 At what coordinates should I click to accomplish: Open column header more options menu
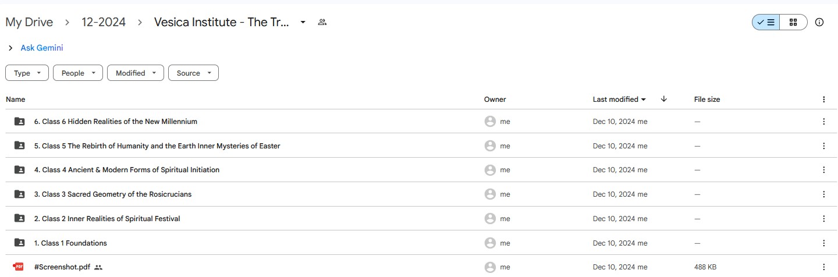(x=823, y=100)
